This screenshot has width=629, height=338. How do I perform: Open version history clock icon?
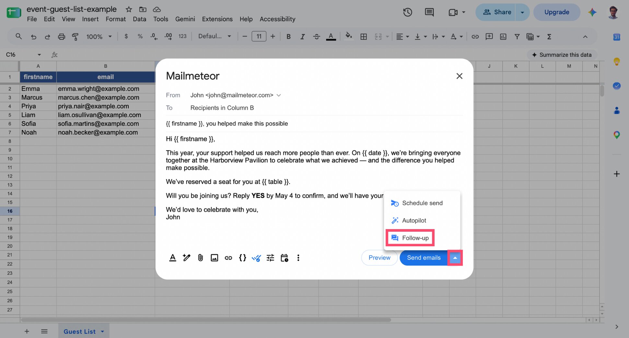407,12
